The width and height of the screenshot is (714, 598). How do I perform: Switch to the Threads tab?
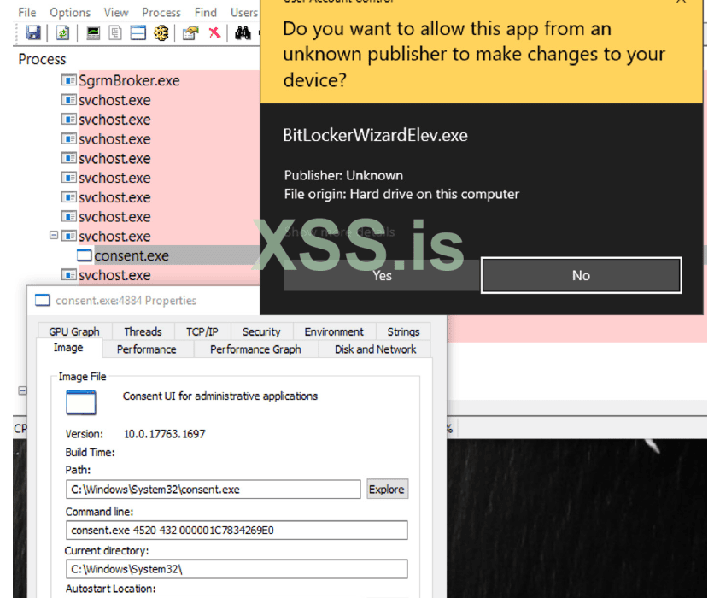[x=143, y=331]
